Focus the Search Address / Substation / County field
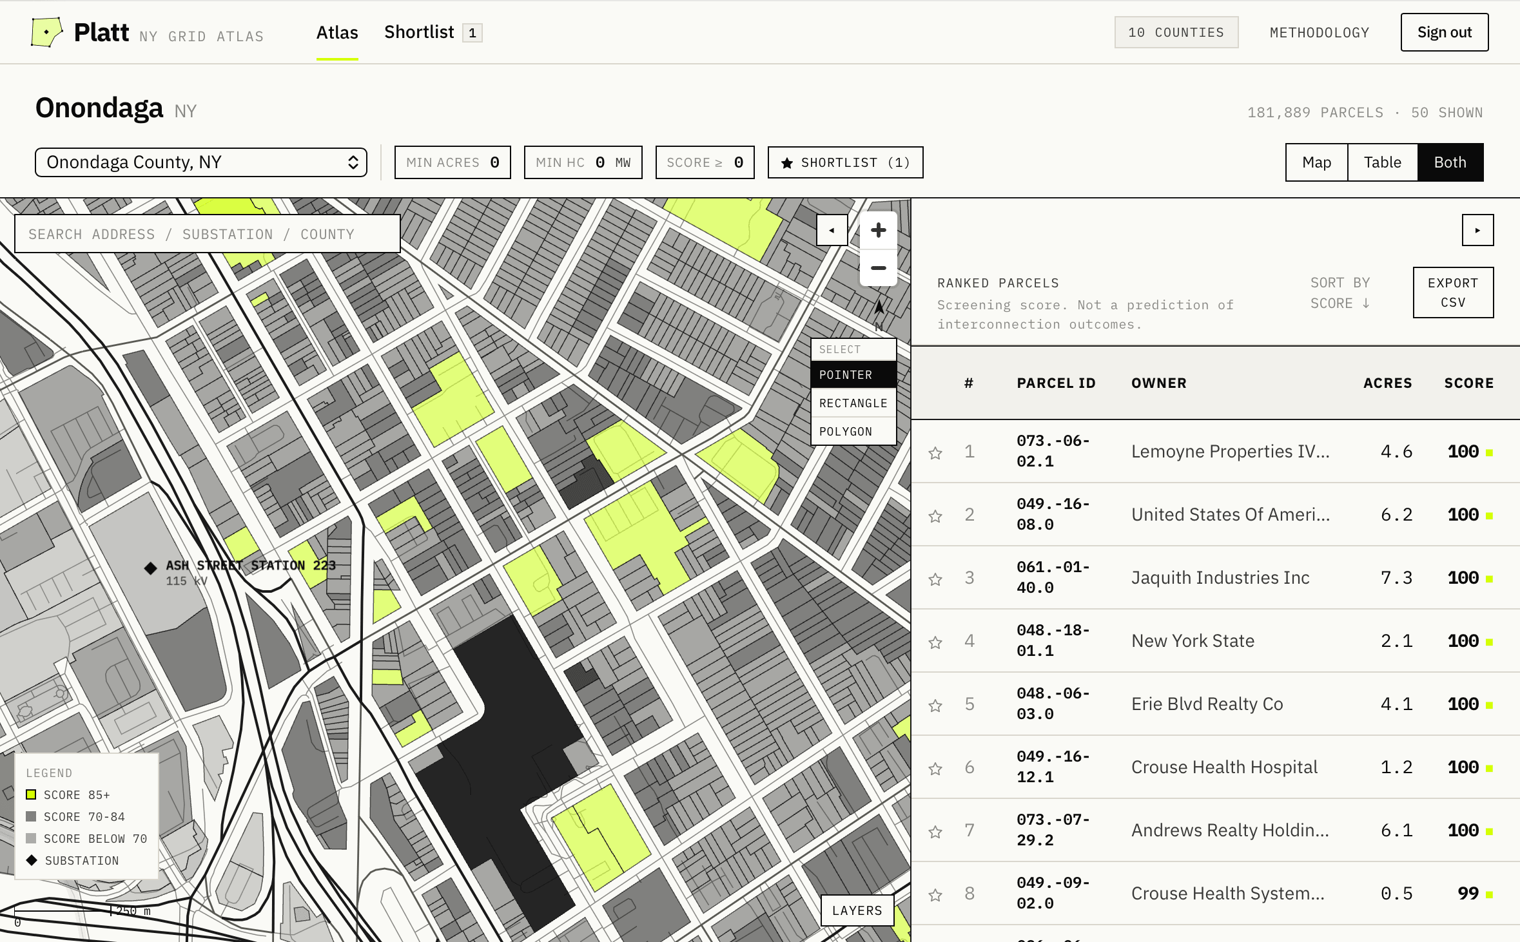Image resolution: width=1520 pixels, height=942 pixels. tap(208, 234)
